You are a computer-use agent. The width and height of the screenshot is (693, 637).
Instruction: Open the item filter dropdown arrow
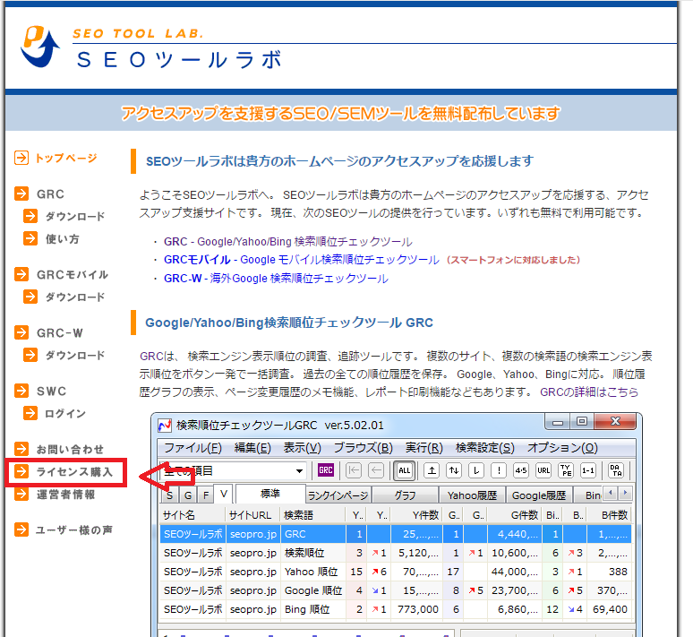coord(299,470)
